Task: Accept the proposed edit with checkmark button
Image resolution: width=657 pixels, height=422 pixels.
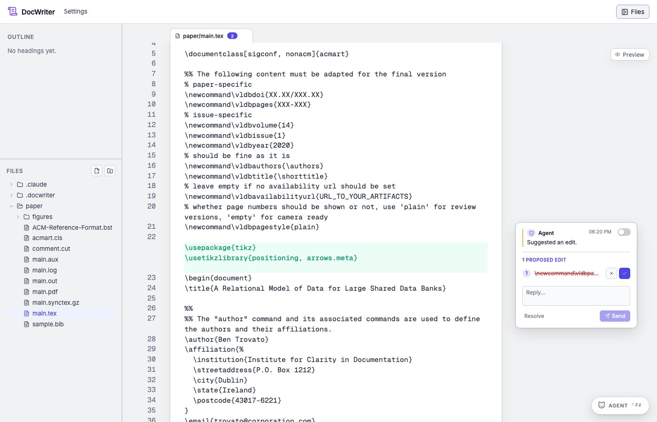Action: click(625, 273)
